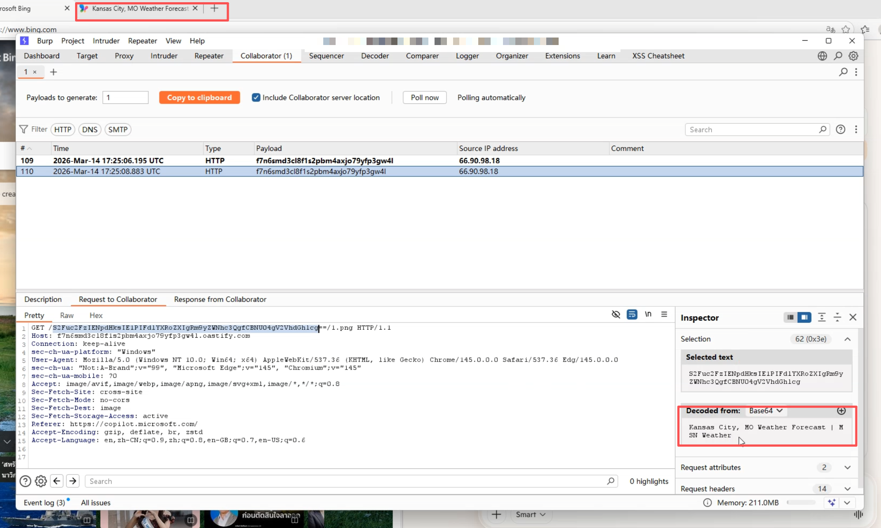Open Response from Collaborator tab
881x528 pixels.
220,299
